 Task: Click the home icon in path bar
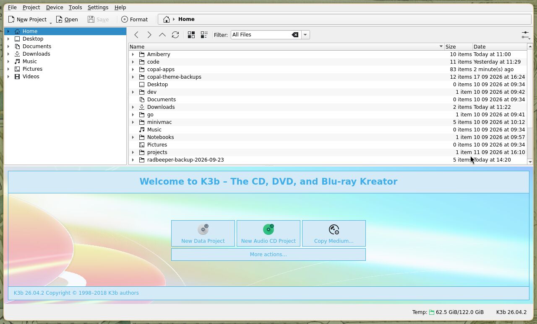click(167, 19)
